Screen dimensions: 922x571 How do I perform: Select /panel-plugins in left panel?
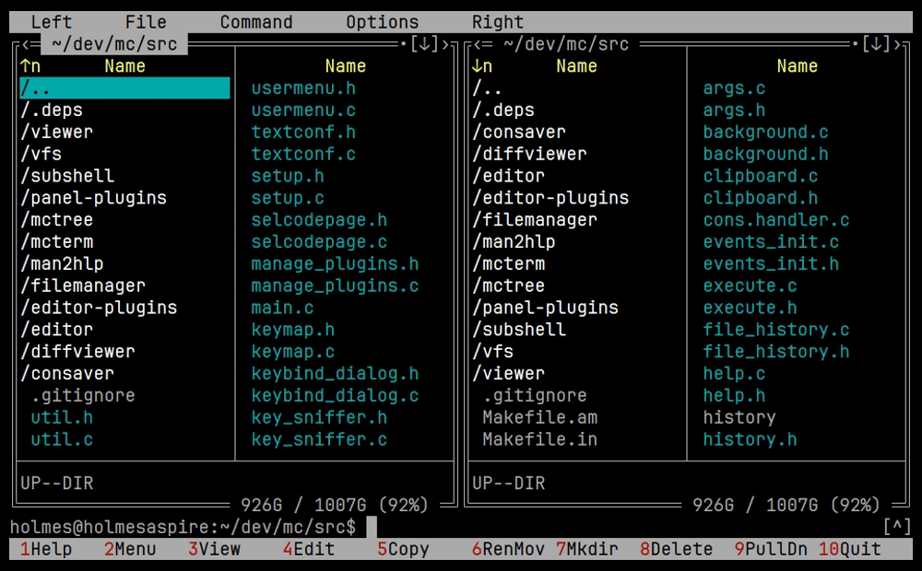click(x=93, y=198)
